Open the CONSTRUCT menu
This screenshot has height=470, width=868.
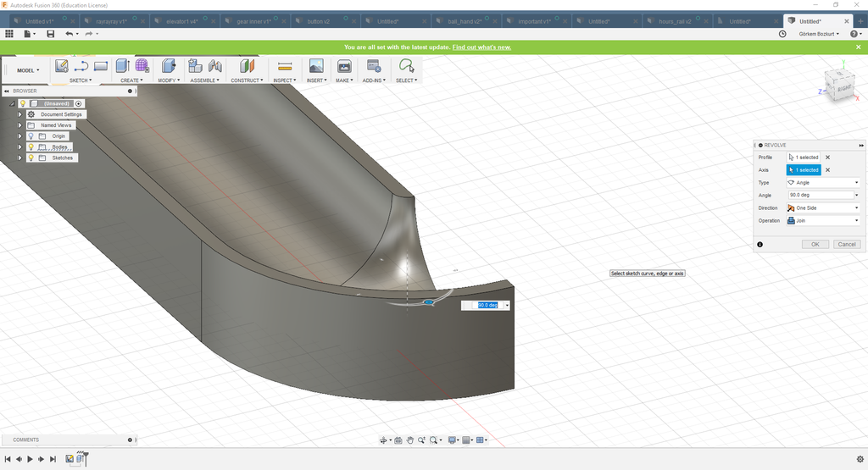[248, 80]
